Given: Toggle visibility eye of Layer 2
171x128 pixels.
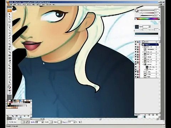Looking at the screenshot, I should pos(136,44).
